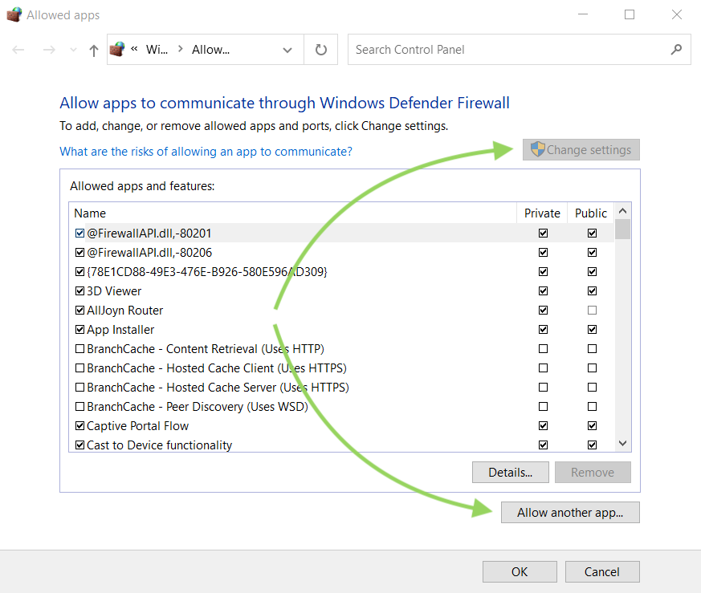This screenshot has width=701, height=593.
Task: Click the Allow another app button
Action: [570, 513]
